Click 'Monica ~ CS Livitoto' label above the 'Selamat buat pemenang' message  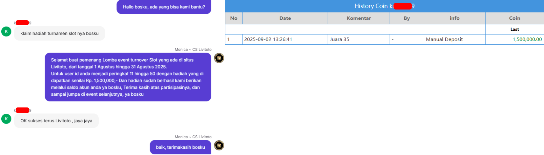(x=193, y=49)
